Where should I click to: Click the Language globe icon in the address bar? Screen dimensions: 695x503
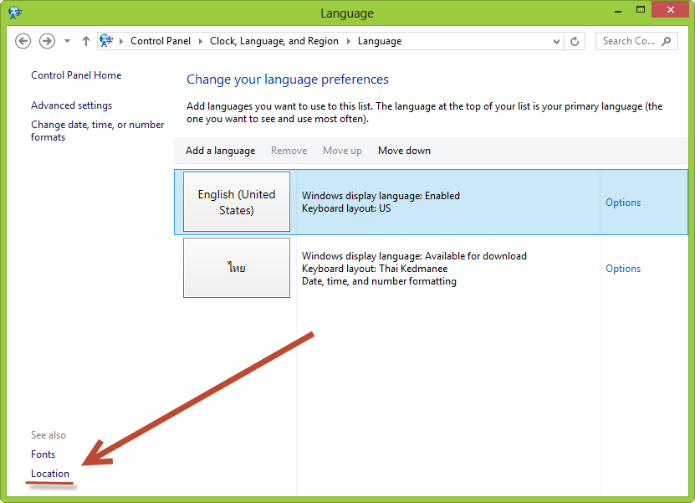(106, 41)
